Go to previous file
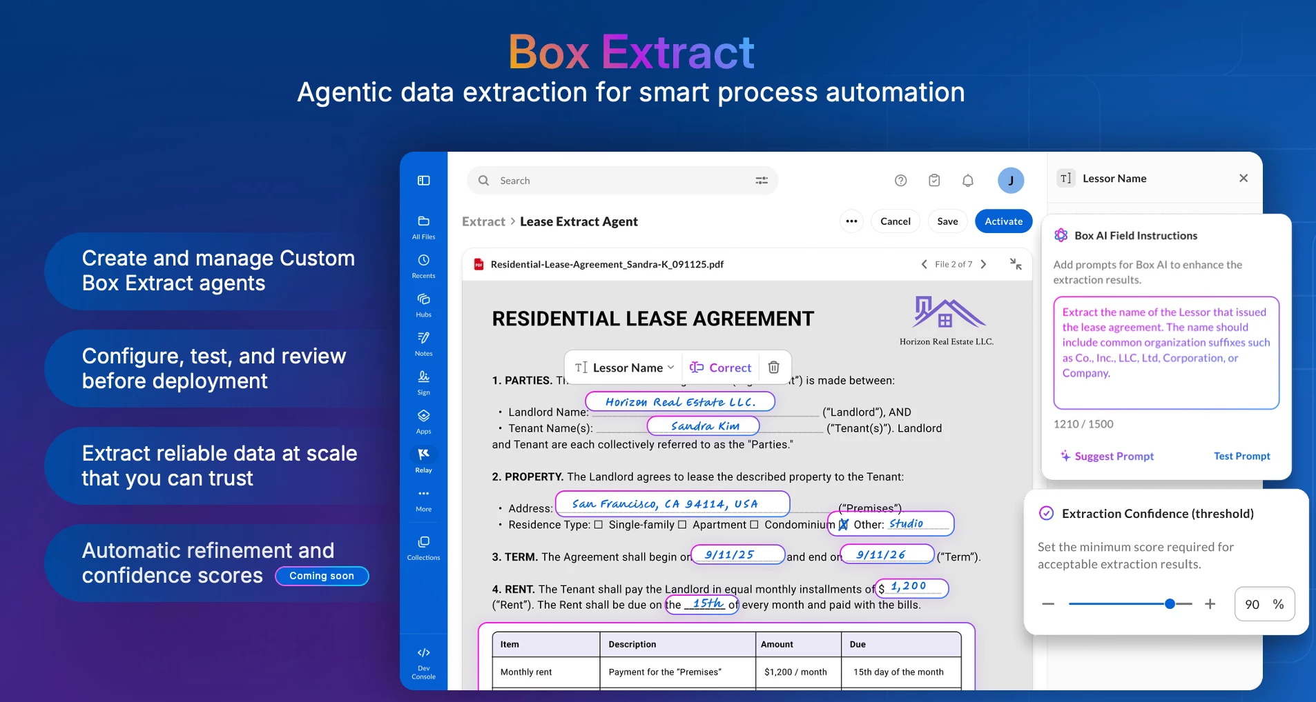The height and width of the screenshot is (702, 1316). (925, 264)
